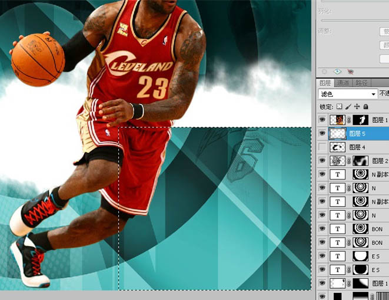Toggle lock position cross-arrows icon
The width and height of the screenshot is (389, 300).
tap(357, 107)
